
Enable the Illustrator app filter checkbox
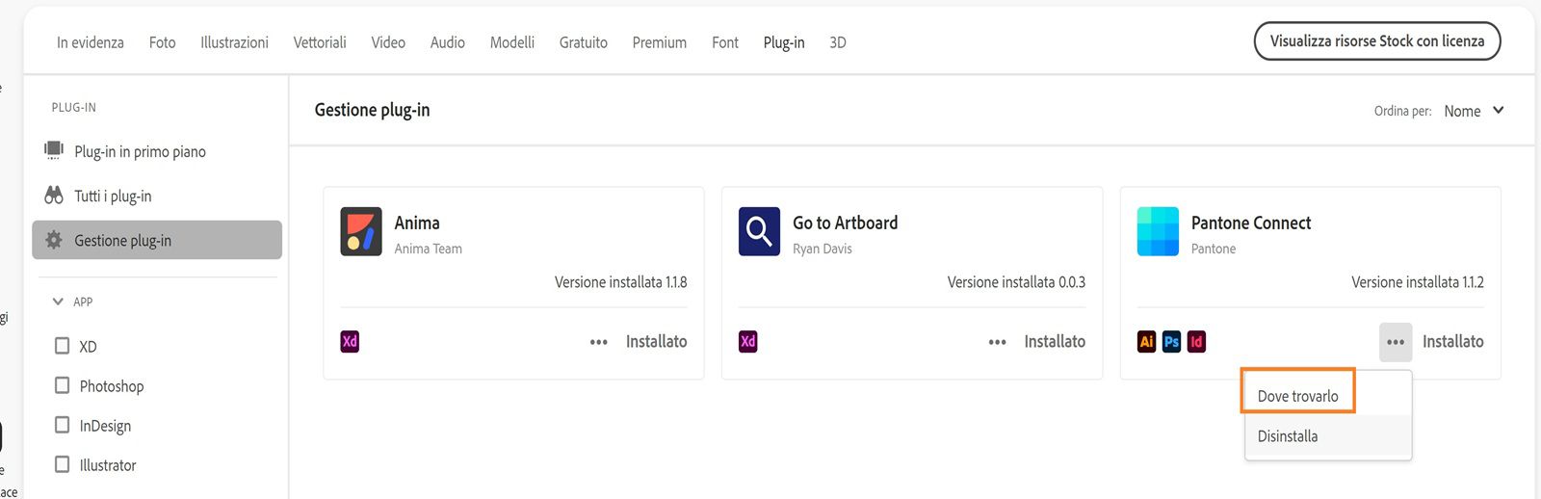[63, 464]
